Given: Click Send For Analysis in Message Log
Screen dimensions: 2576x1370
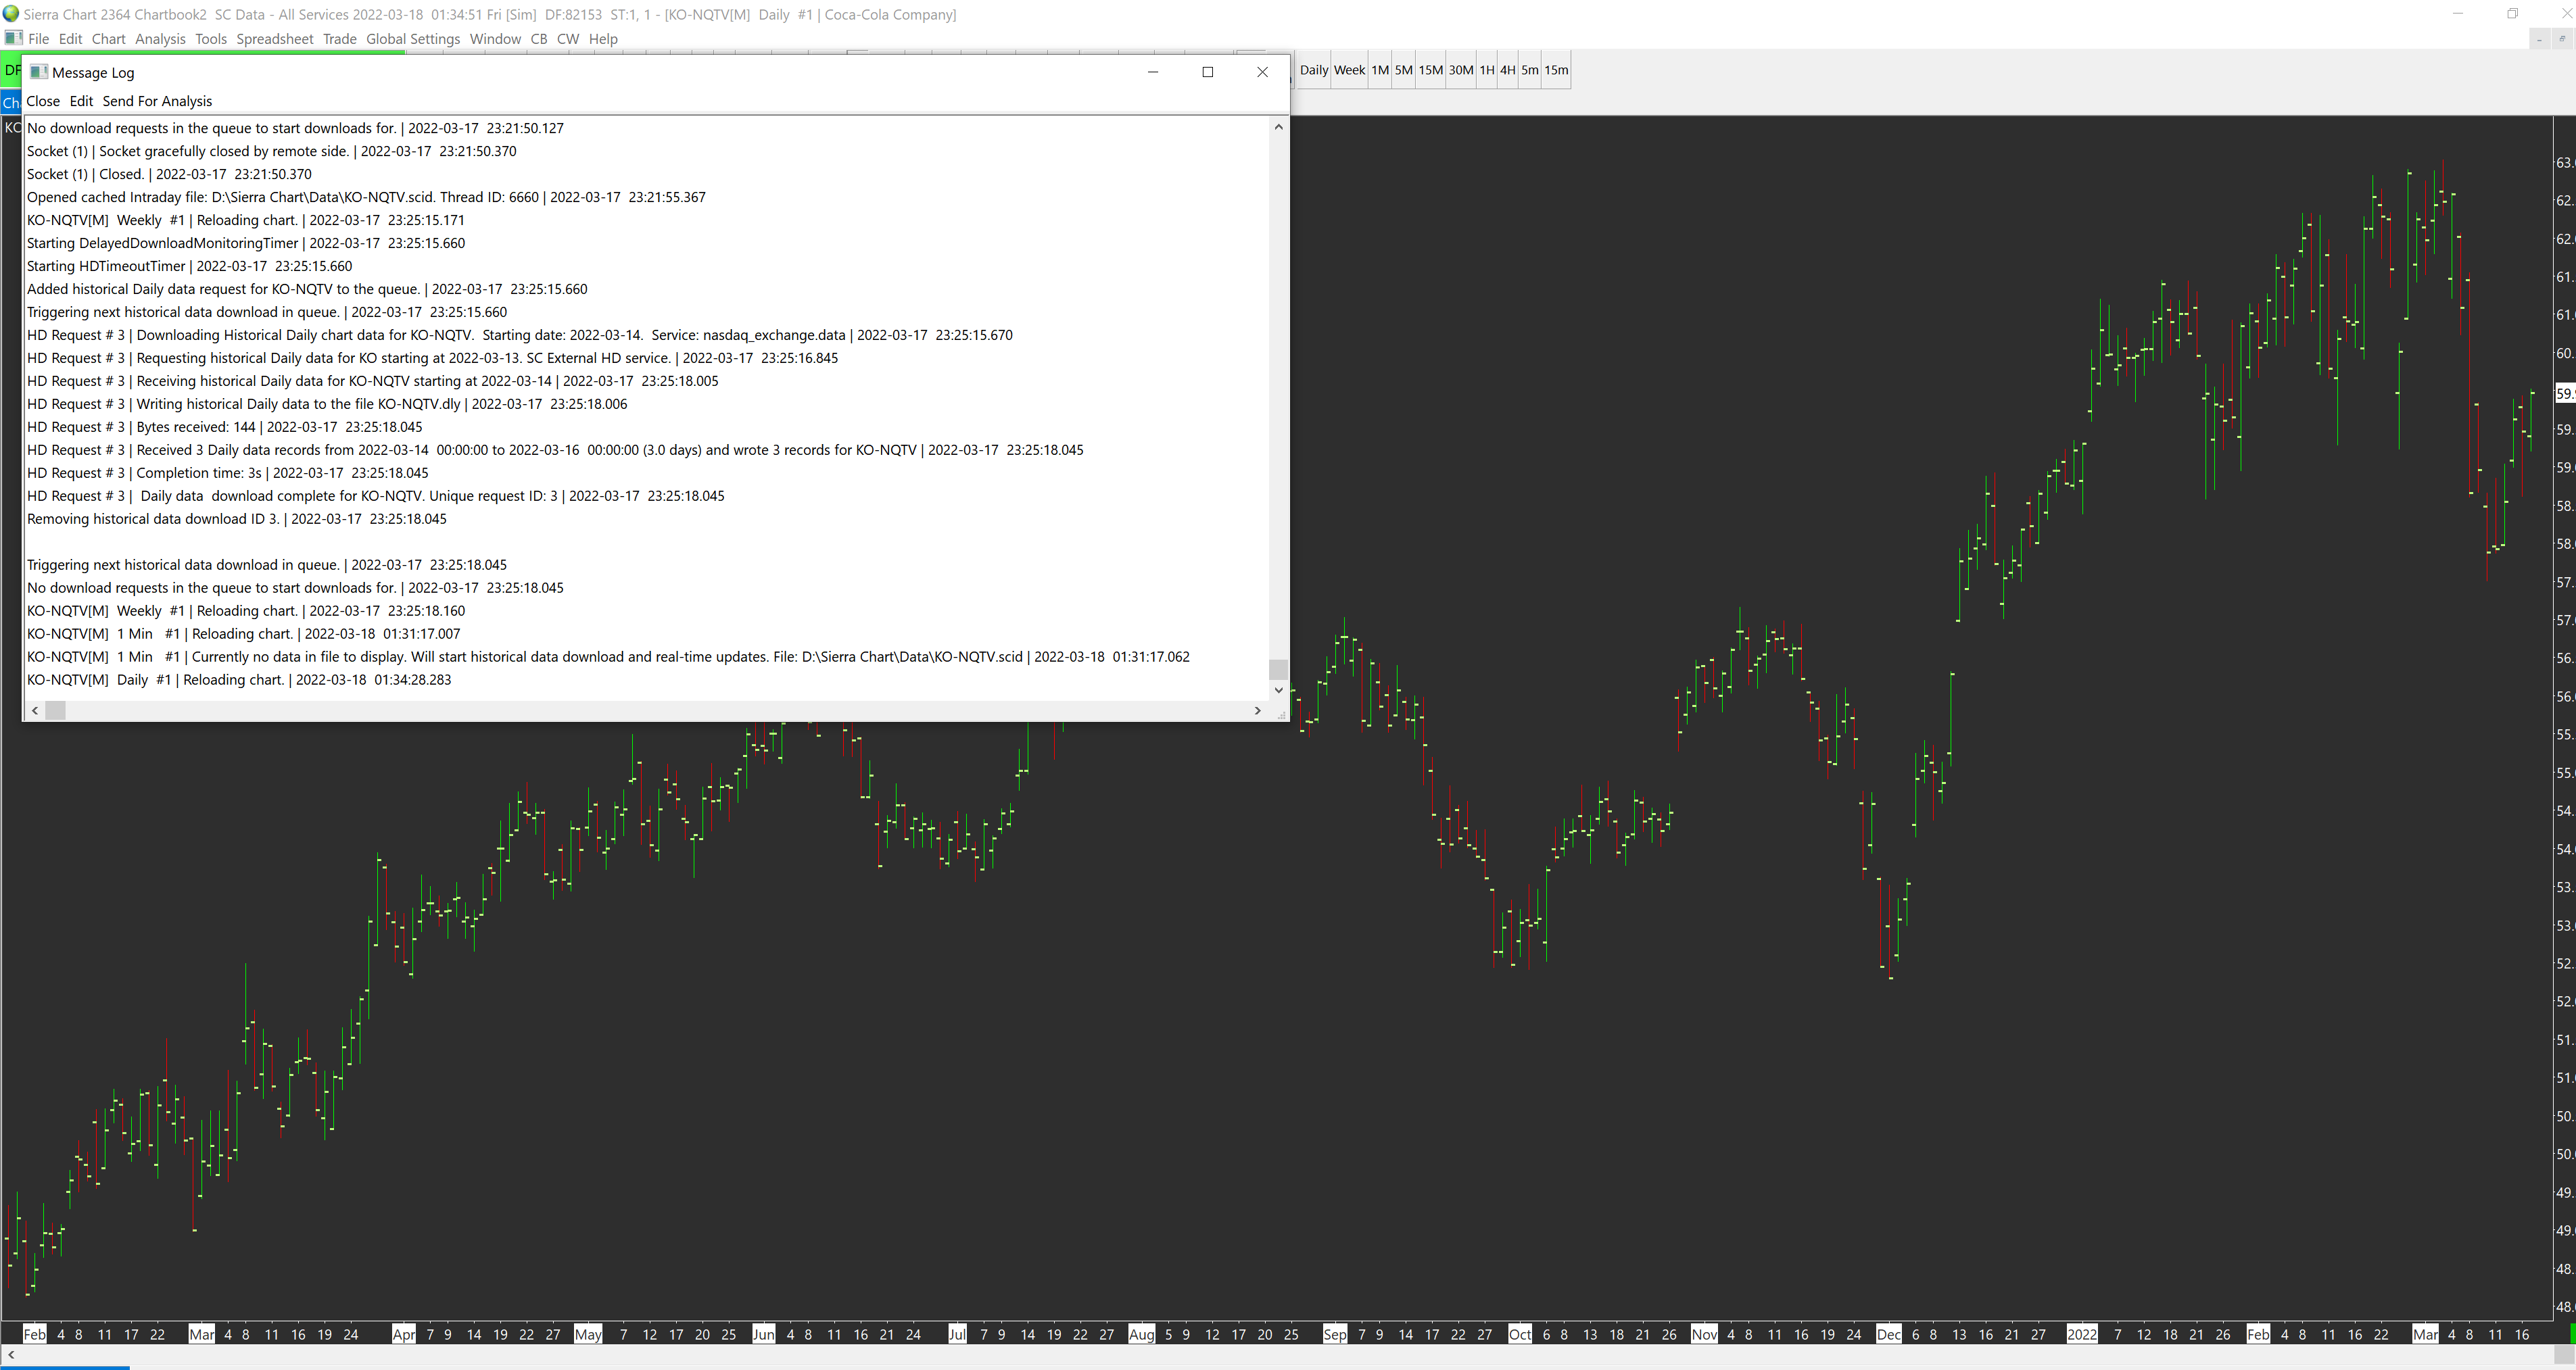Looking at the screenshot, I should click(x=157, y=101).
